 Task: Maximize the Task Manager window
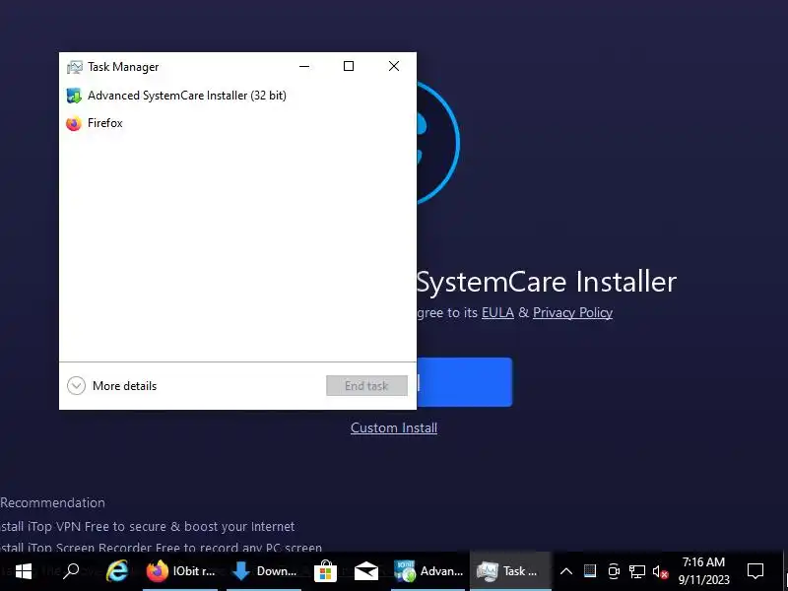tap(349, 66)
